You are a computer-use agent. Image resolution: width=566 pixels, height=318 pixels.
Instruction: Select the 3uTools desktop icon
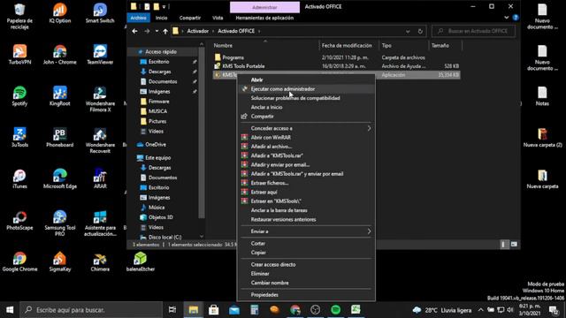tap(19, 138)
